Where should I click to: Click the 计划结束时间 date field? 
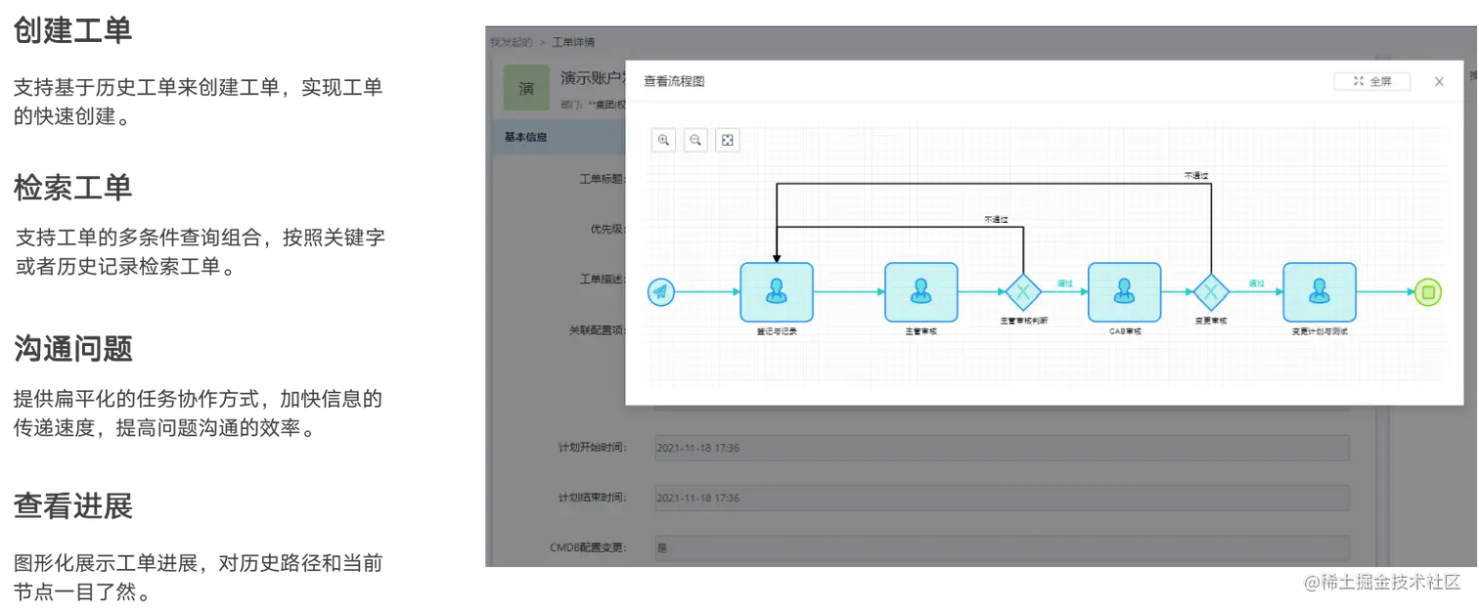(x=1000, y=498)
